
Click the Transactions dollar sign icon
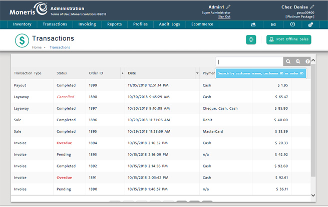[22, 40]
